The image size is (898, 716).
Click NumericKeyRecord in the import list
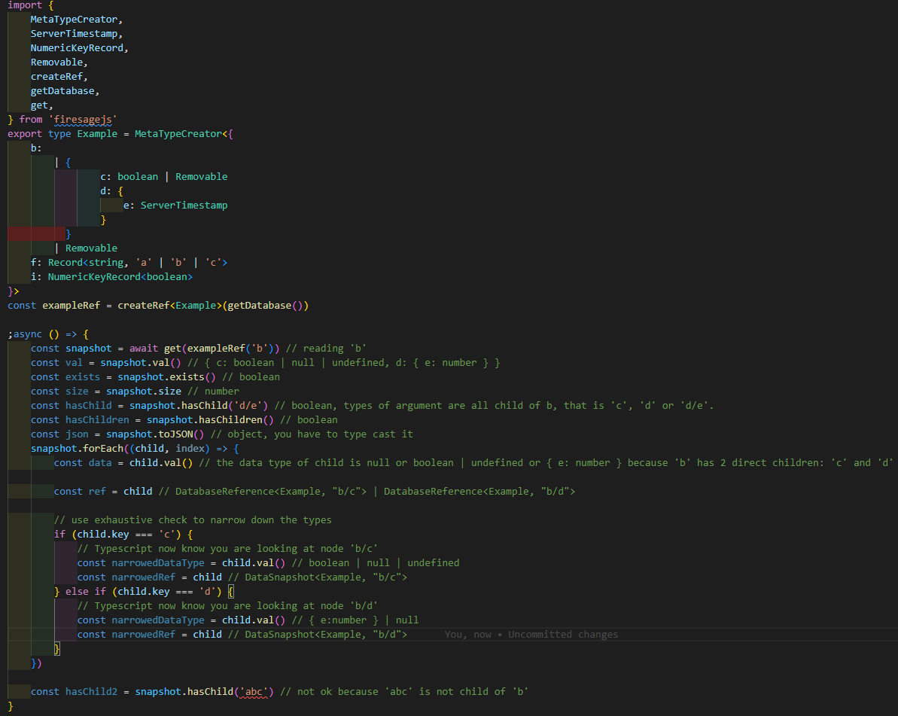click(77, 48)
